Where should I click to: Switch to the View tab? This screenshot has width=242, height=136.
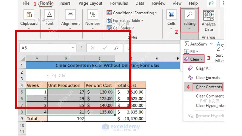[177, 3]
